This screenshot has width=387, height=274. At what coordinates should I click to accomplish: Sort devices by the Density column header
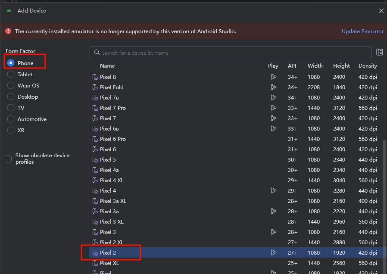(368, 66)
